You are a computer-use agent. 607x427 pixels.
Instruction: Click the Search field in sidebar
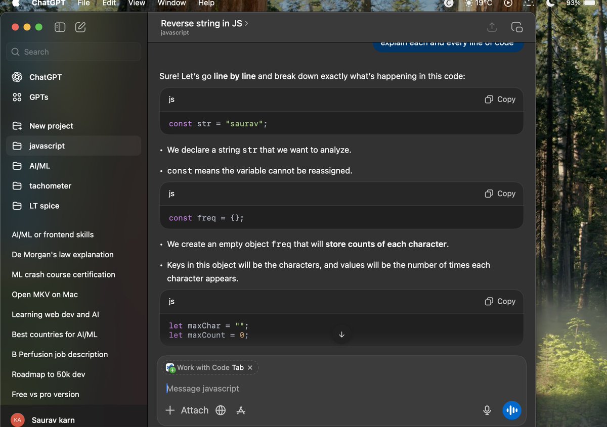coord(74,52)
